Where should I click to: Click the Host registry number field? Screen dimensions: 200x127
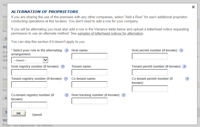(29, 72)
